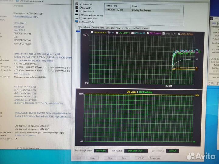Switch to the Unified tab
The height and width of the screenshot is (164, 219).
(136, 28)
